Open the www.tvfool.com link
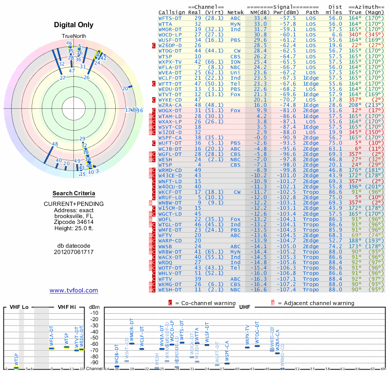The image size is (389, 373). coord(74,290)
